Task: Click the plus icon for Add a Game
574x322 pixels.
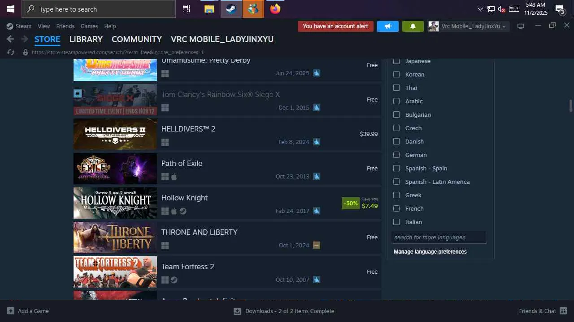Action: click(x=11, y=311)
